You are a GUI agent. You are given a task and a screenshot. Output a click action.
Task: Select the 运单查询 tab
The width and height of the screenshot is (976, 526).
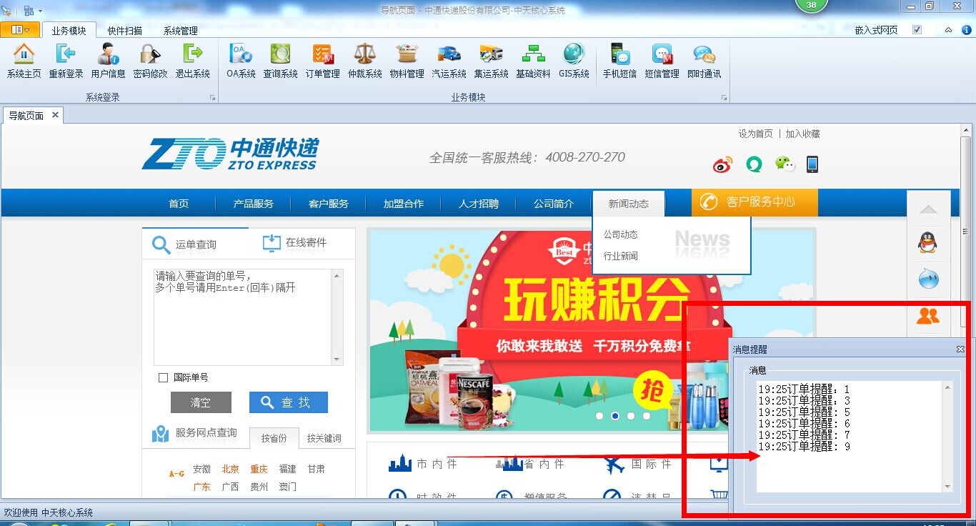click(195, 244)
